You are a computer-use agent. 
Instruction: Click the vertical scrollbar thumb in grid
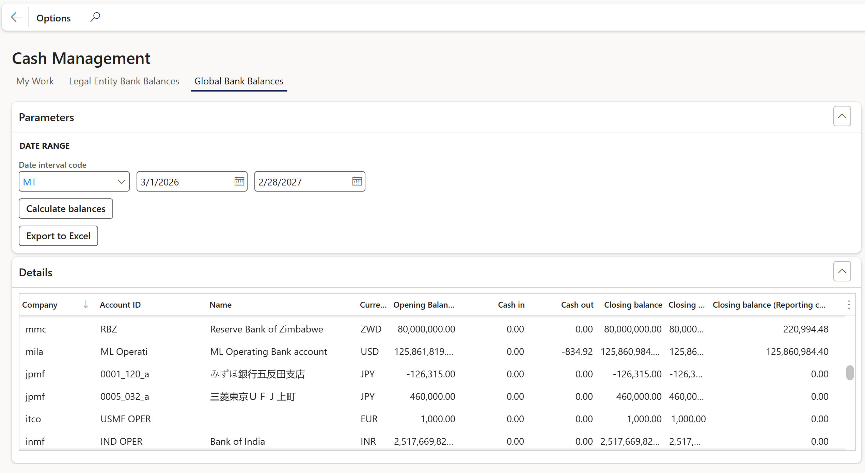coord(850,372)
